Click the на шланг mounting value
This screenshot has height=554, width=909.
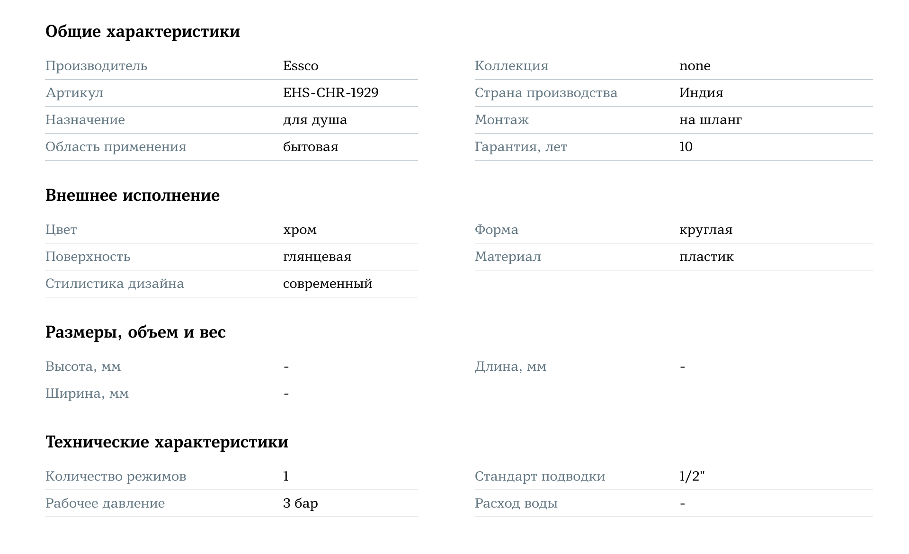[710, 120]
